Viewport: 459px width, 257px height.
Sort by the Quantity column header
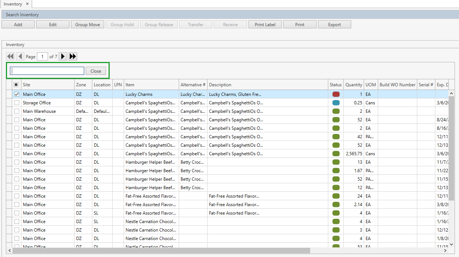pos(354,85)
